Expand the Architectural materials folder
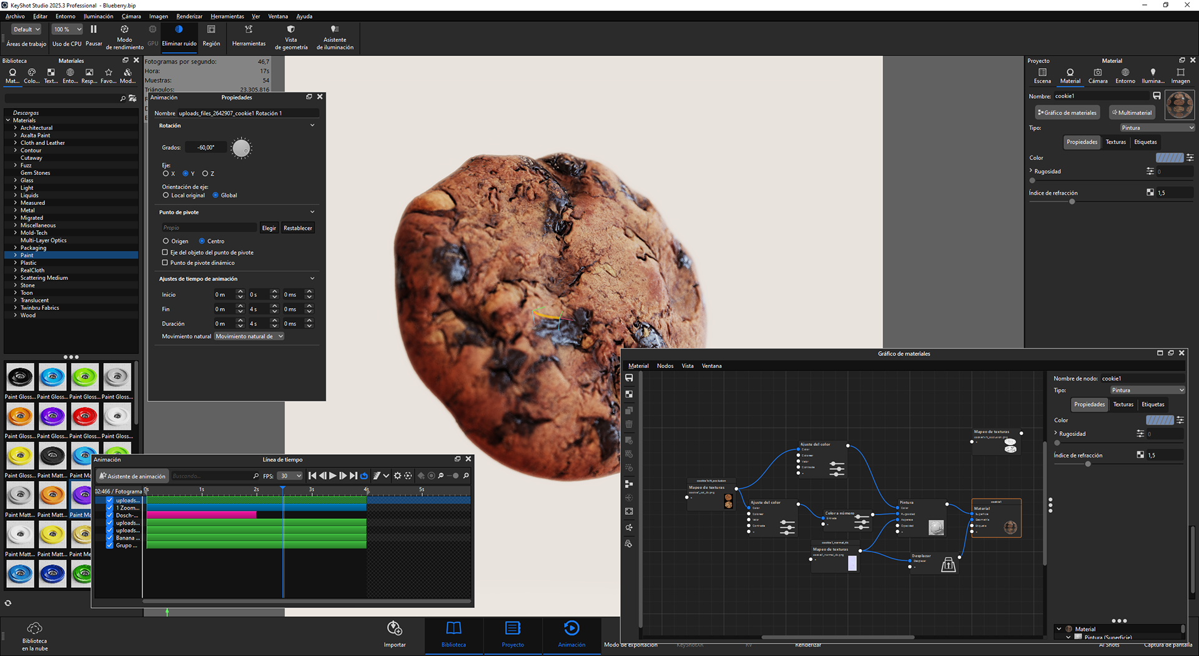Image resolution: width=1199 pixels, height=656 pixels. (16, 128)
